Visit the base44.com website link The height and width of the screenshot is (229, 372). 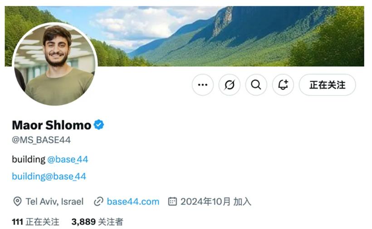[x=133, y=201]
